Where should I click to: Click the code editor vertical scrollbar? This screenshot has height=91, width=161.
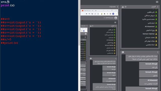[x=79, y=23]
